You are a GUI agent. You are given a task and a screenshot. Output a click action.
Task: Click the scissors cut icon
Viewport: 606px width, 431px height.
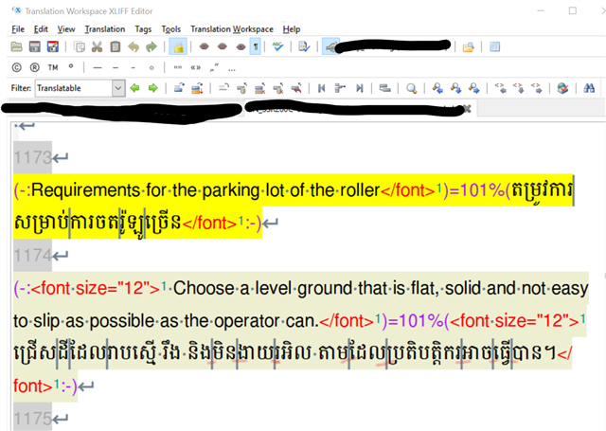pyautogui.click(x=97, y=46)
